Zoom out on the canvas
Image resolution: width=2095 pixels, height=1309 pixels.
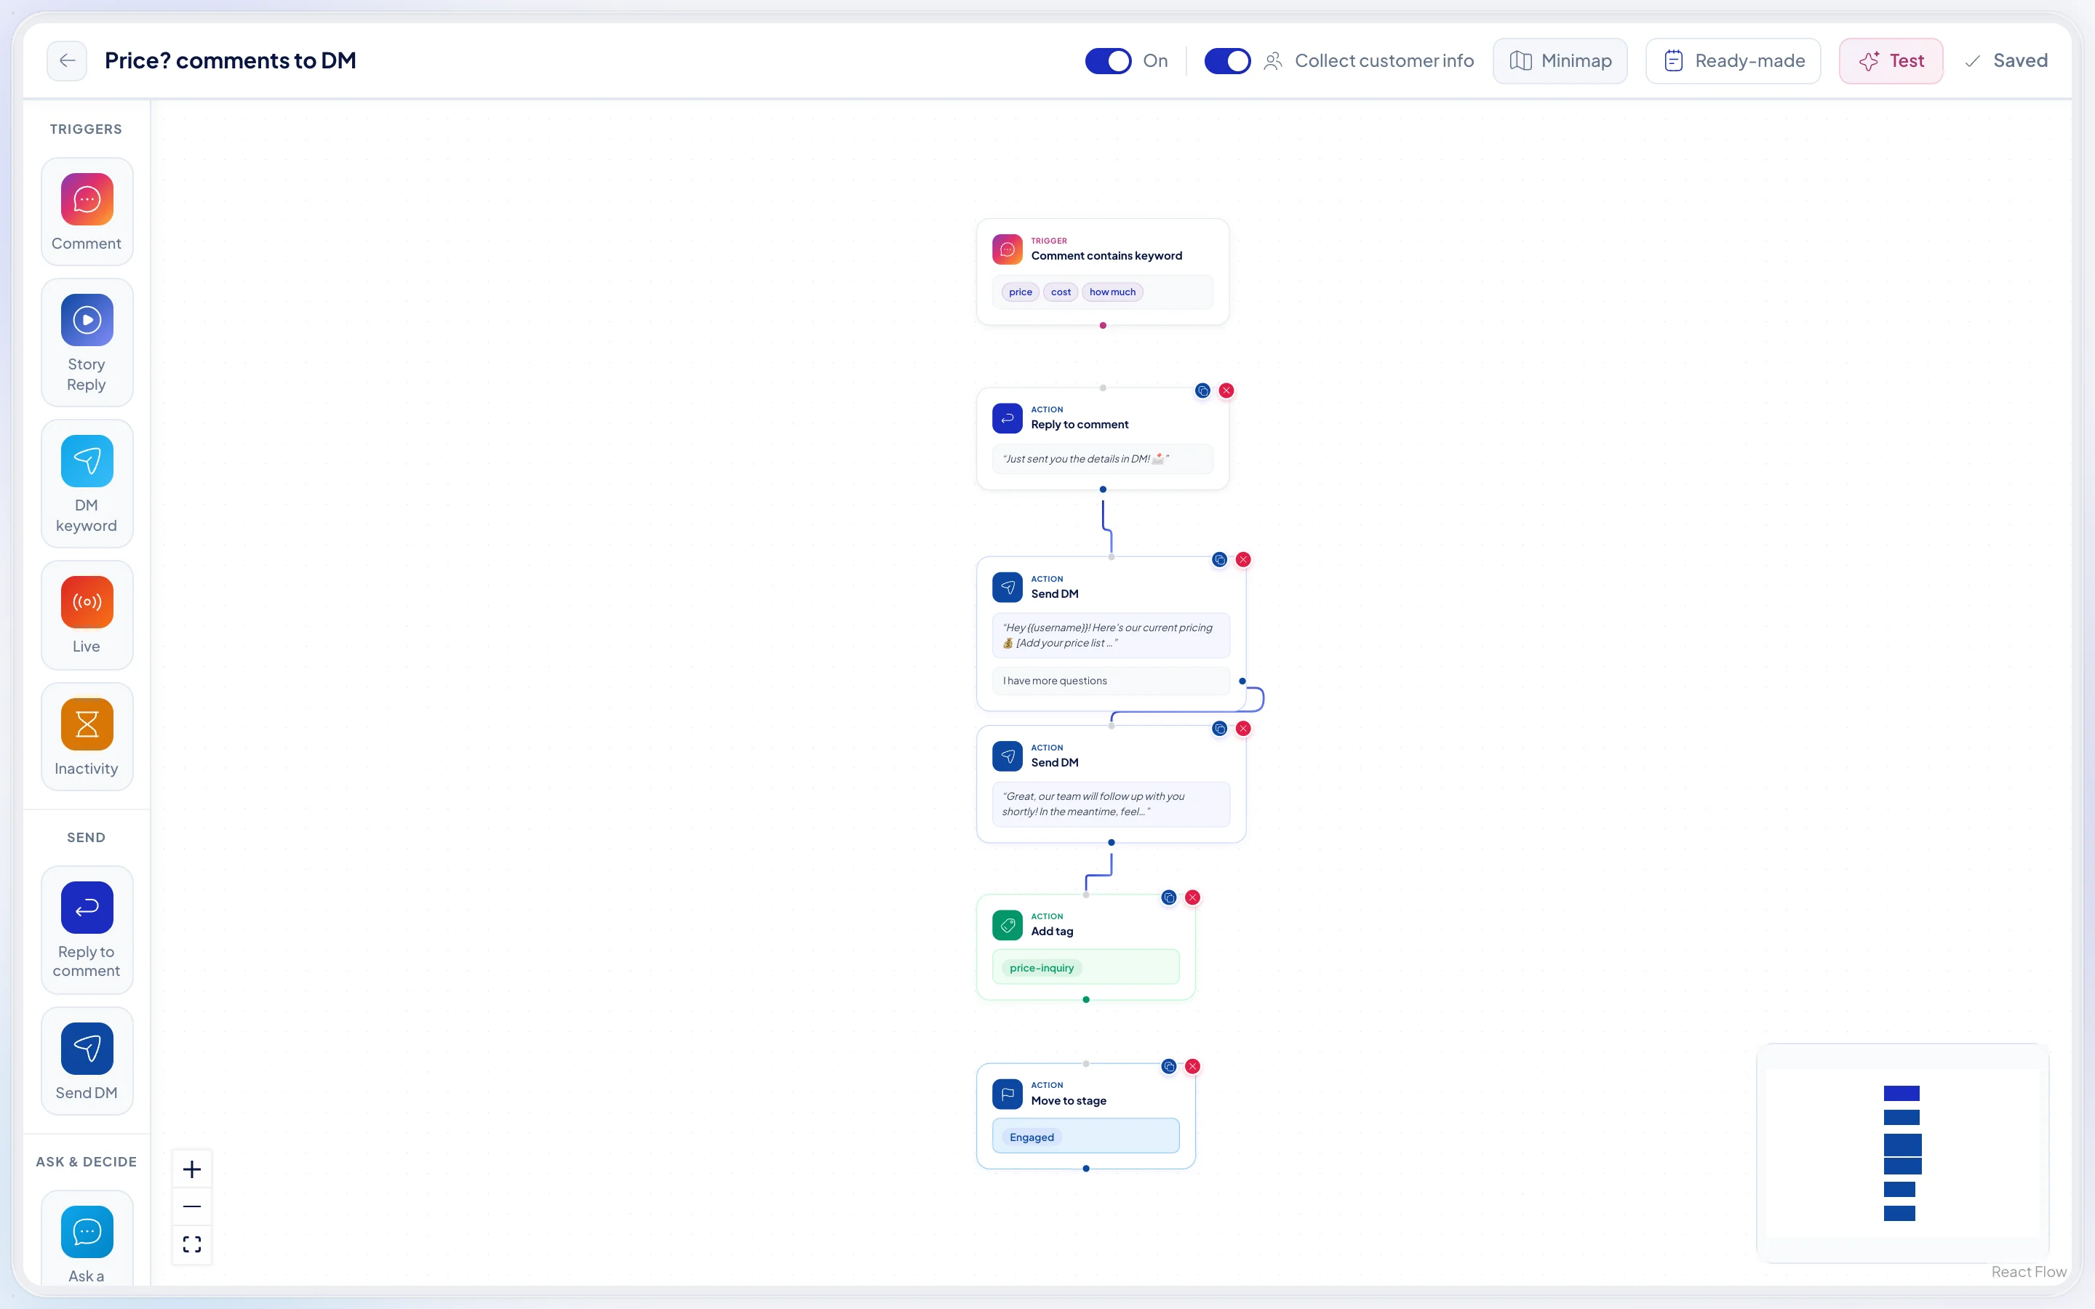point(192,1207)
